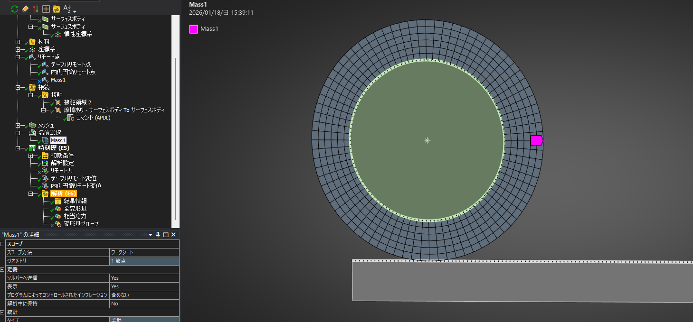Click the 2026/01/18 date stamp text

(x=221, y=13)
